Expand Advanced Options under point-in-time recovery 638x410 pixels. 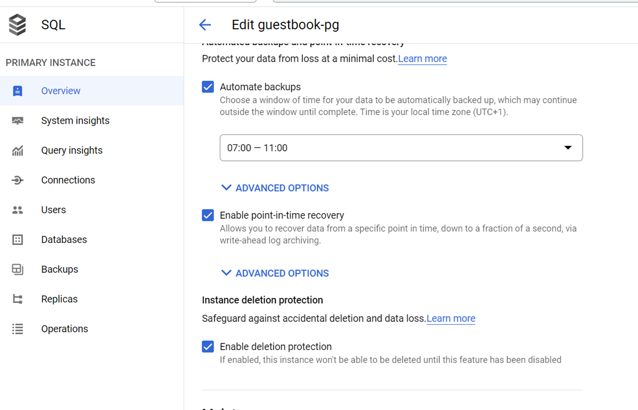click(x=275, y=273)
